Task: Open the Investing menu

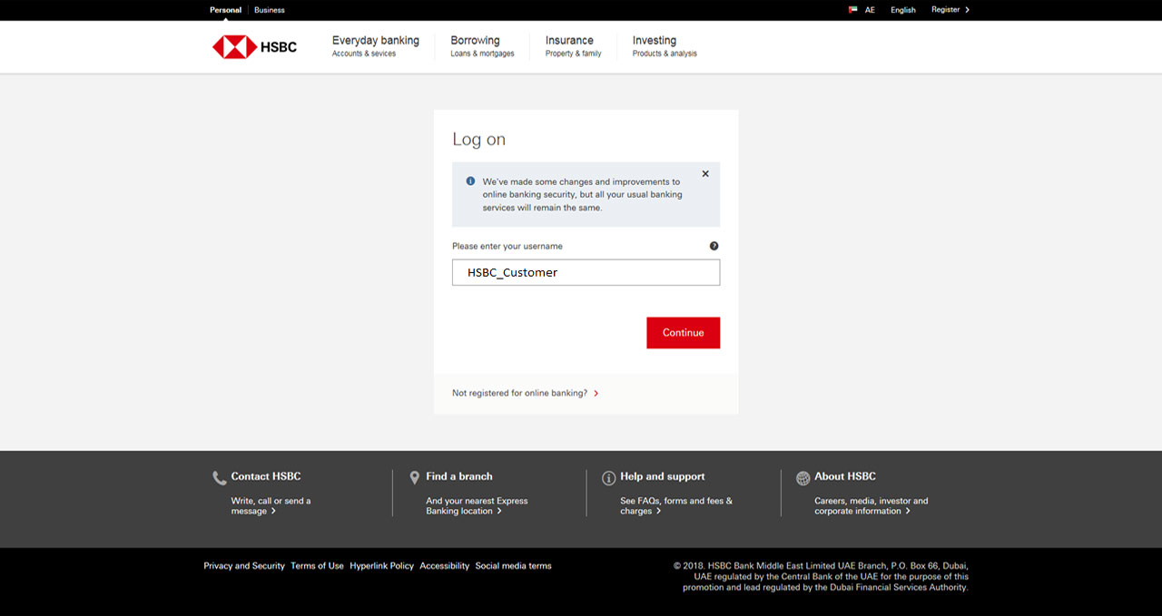Action: coord(665,46)
